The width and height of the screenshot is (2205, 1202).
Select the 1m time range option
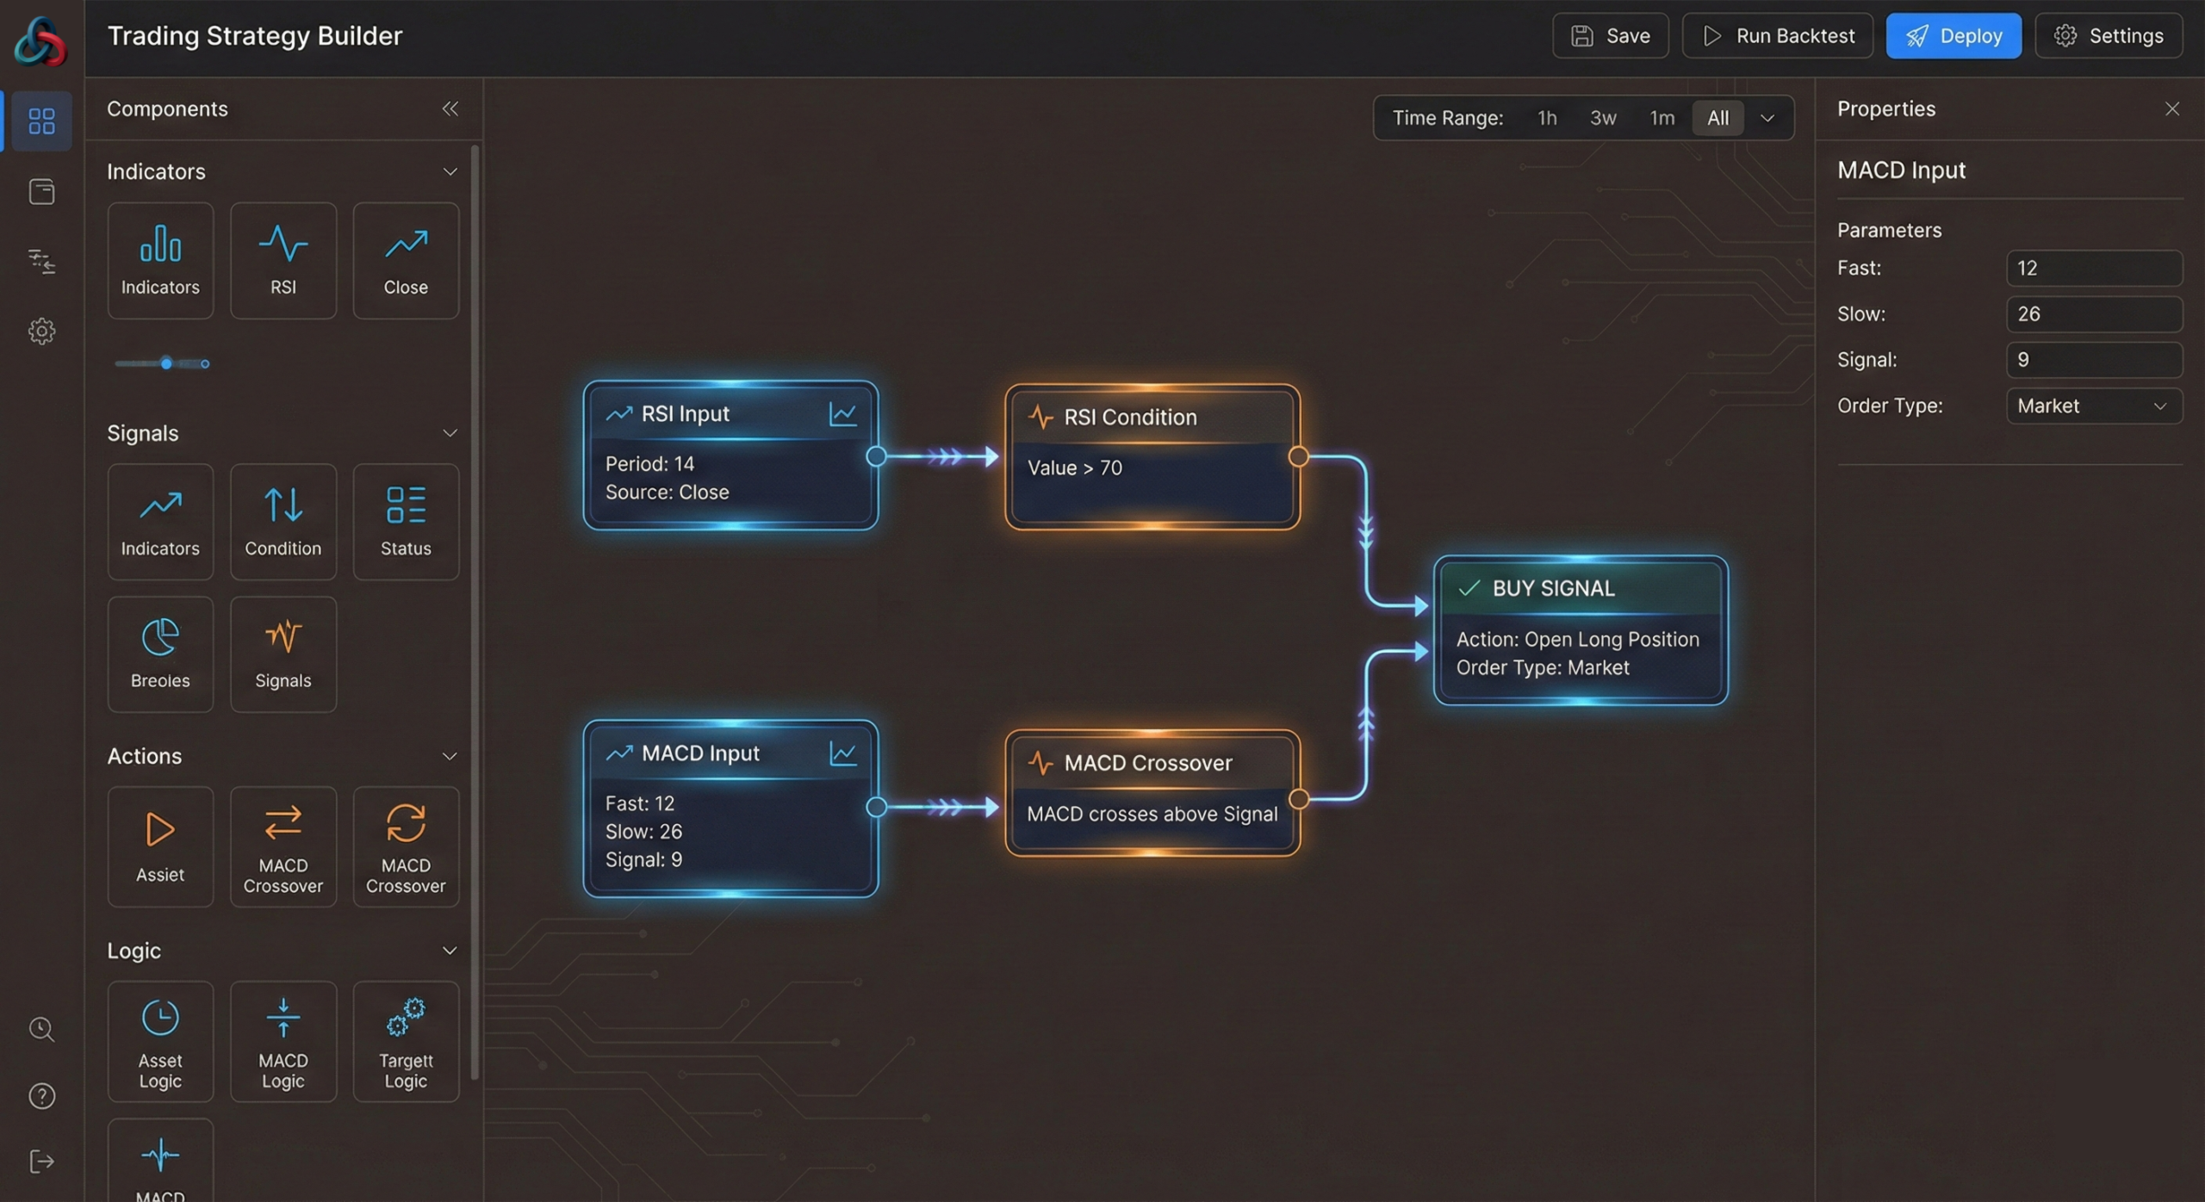[x=1662, y=118]
